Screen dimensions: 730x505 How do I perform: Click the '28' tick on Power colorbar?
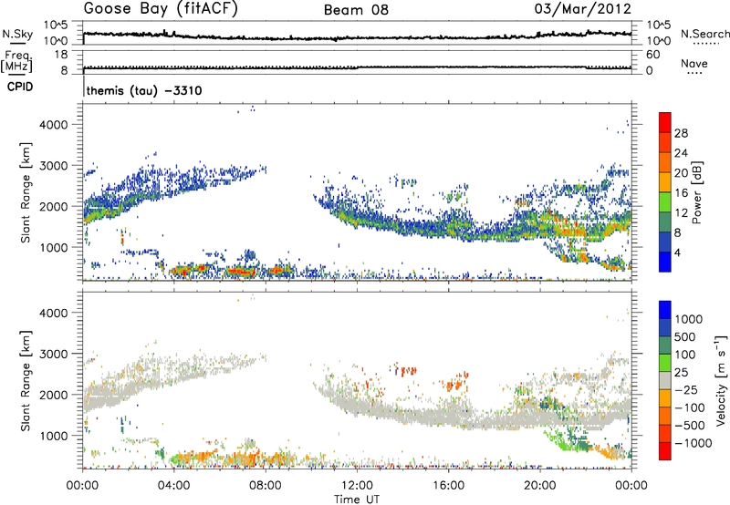pyautogui.click(x=681, y=133)
